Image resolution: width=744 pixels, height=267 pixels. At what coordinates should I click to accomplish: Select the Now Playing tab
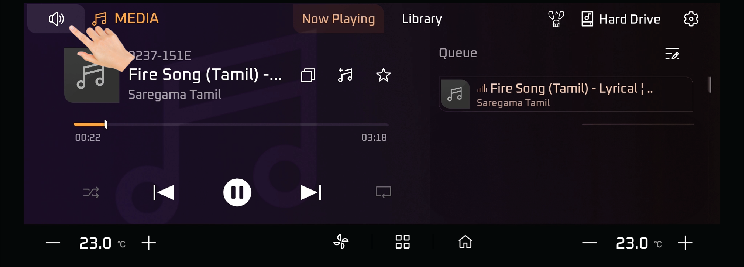(x=338, y=19)
